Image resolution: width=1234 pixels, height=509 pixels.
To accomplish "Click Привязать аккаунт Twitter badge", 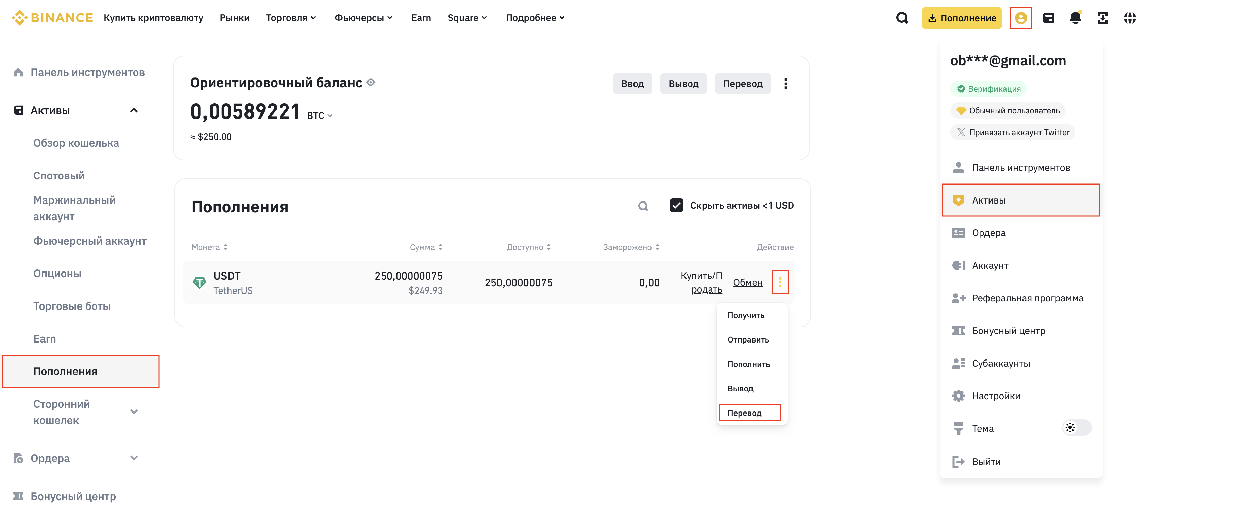I will pos(1012,132).
